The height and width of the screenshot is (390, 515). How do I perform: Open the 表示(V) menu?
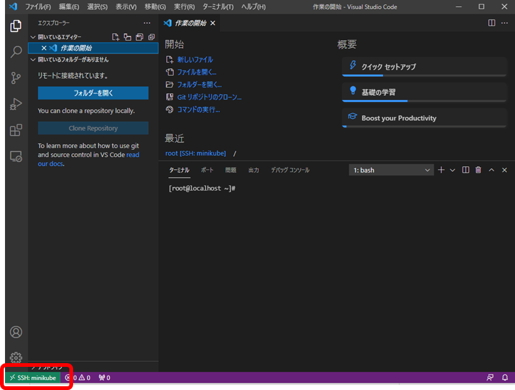click(126, 7)
